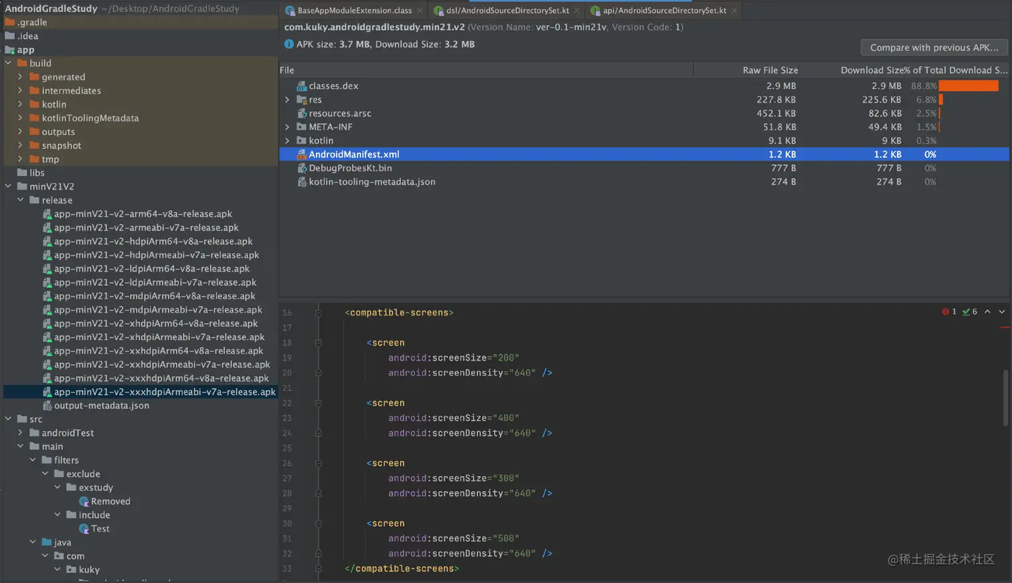Select the exstudy folder
Image resolution: width=1012 pixels, height=583 pixels.
96,488
